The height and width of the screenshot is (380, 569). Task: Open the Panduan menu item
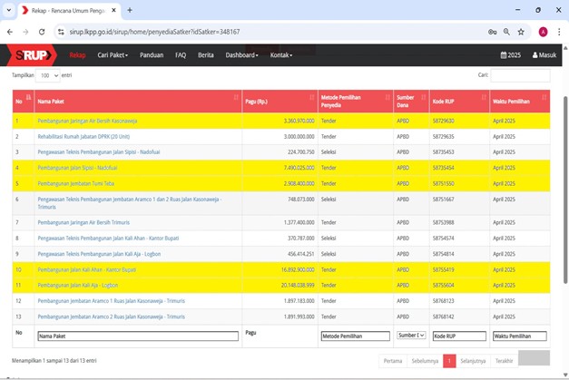click(152, 55)
